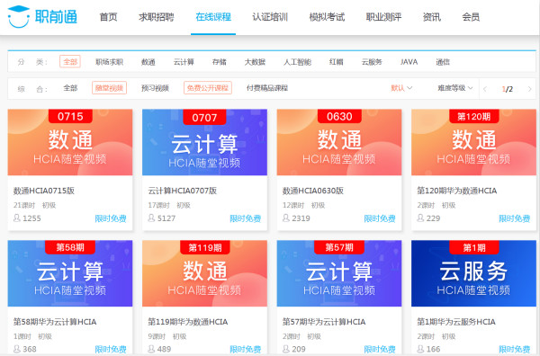The width and height of the screenshot is (540, 356).
Task: Filter courses by 云服务 category
Action: tap(372, 62)
